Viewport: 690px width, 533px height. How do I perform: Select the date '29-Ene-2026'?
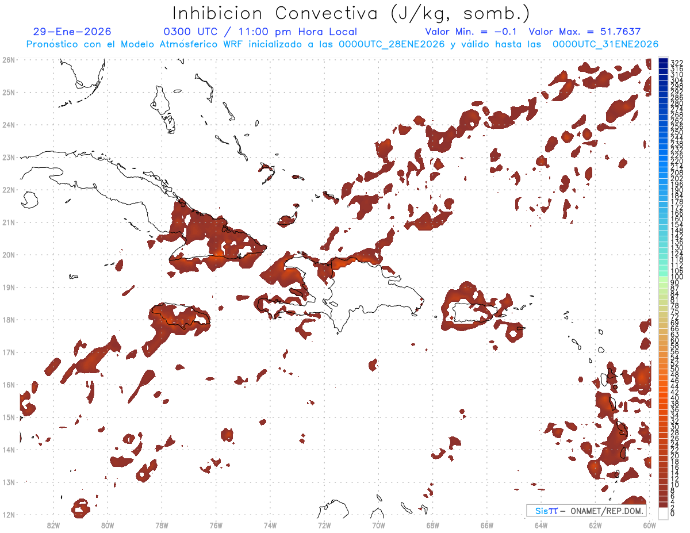[x=72, y=32]
